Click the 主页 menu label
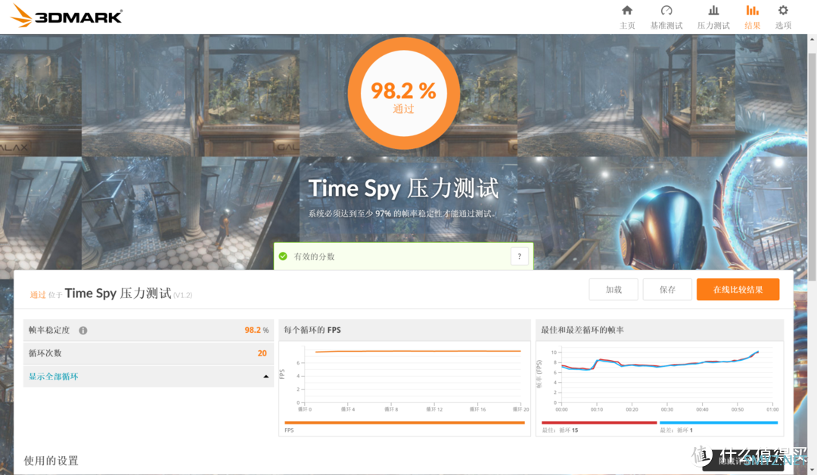Image resolution: width=817 pixels, height=475 pixels. pyautogui.click(x=627, y=26)
